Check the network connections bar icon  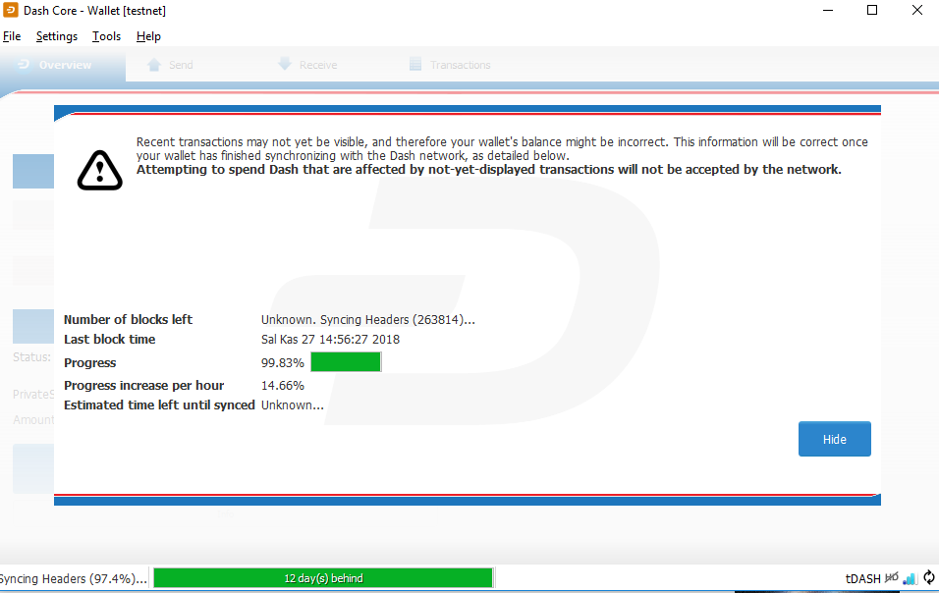(910, 578)
